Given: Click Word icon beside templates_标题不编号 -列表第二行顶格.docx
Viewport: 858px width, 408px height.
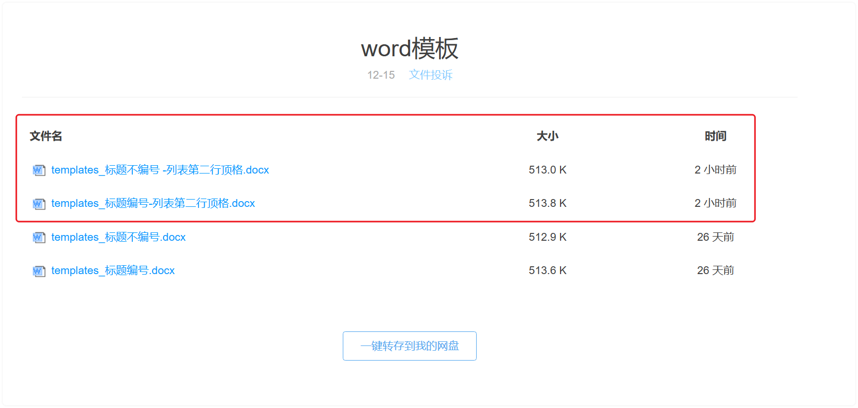Looking at the screenshot, I should point(39,170).
